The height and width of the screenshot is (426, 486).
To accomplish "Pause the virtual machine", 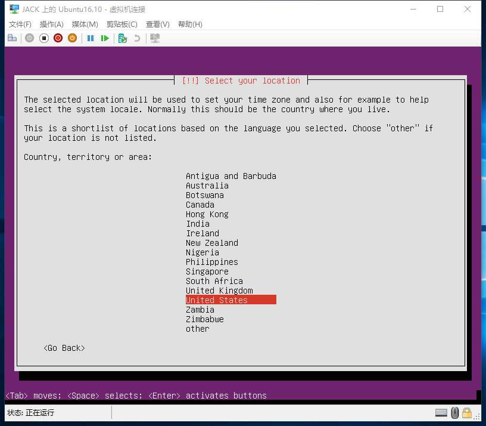I will coord(91,38).
